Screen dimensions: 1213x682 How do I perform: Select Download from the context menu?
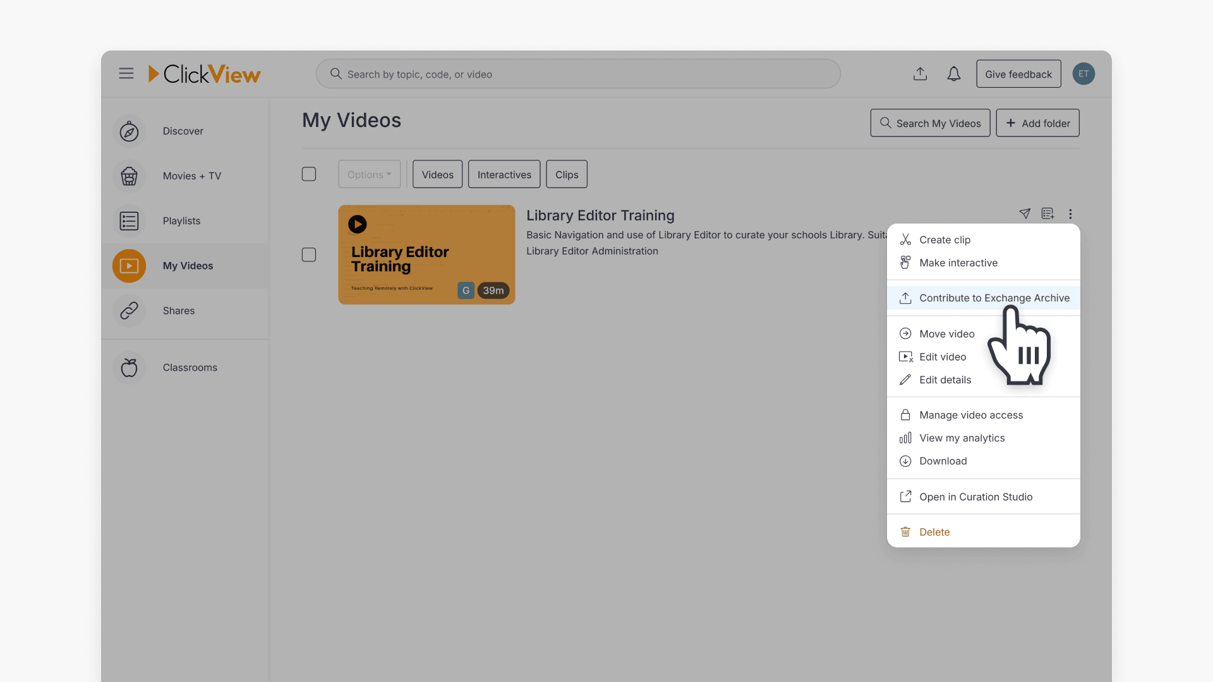pyautogui.click(x=943, y=460)
